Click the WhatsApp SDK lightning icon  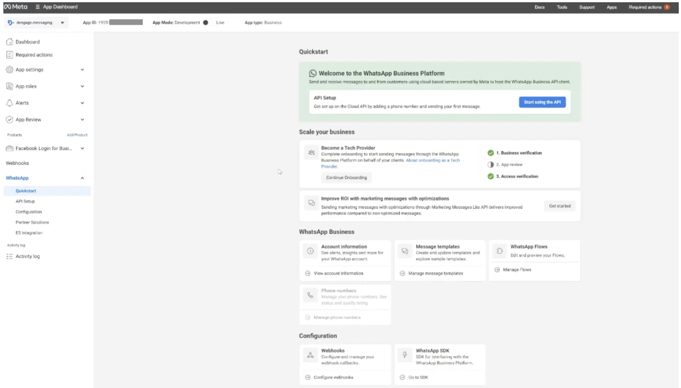(405, 355)
